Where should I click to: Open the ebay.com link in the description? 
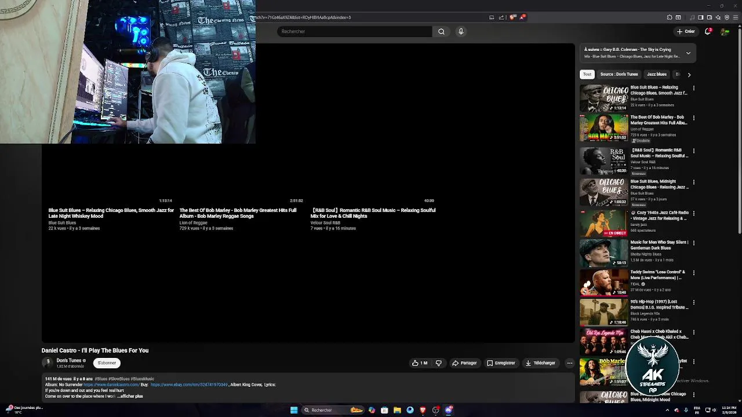pos(189,385)
